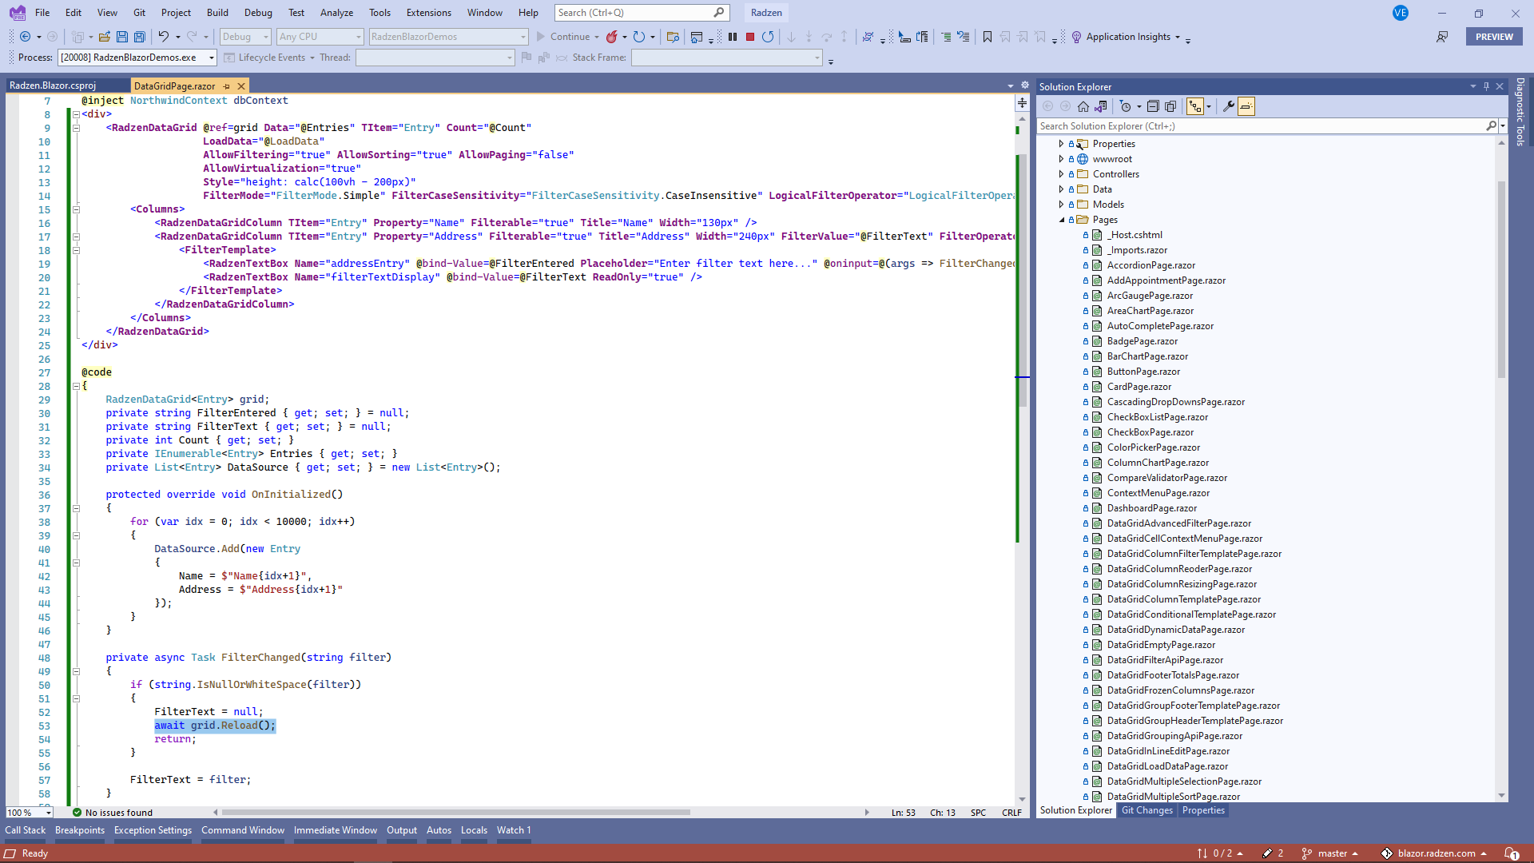The height and width of the screenshot is (863, 1534).
Task: Toggle a bookmark on the current line
Action: pyautogui.click(x=988, y=37)
